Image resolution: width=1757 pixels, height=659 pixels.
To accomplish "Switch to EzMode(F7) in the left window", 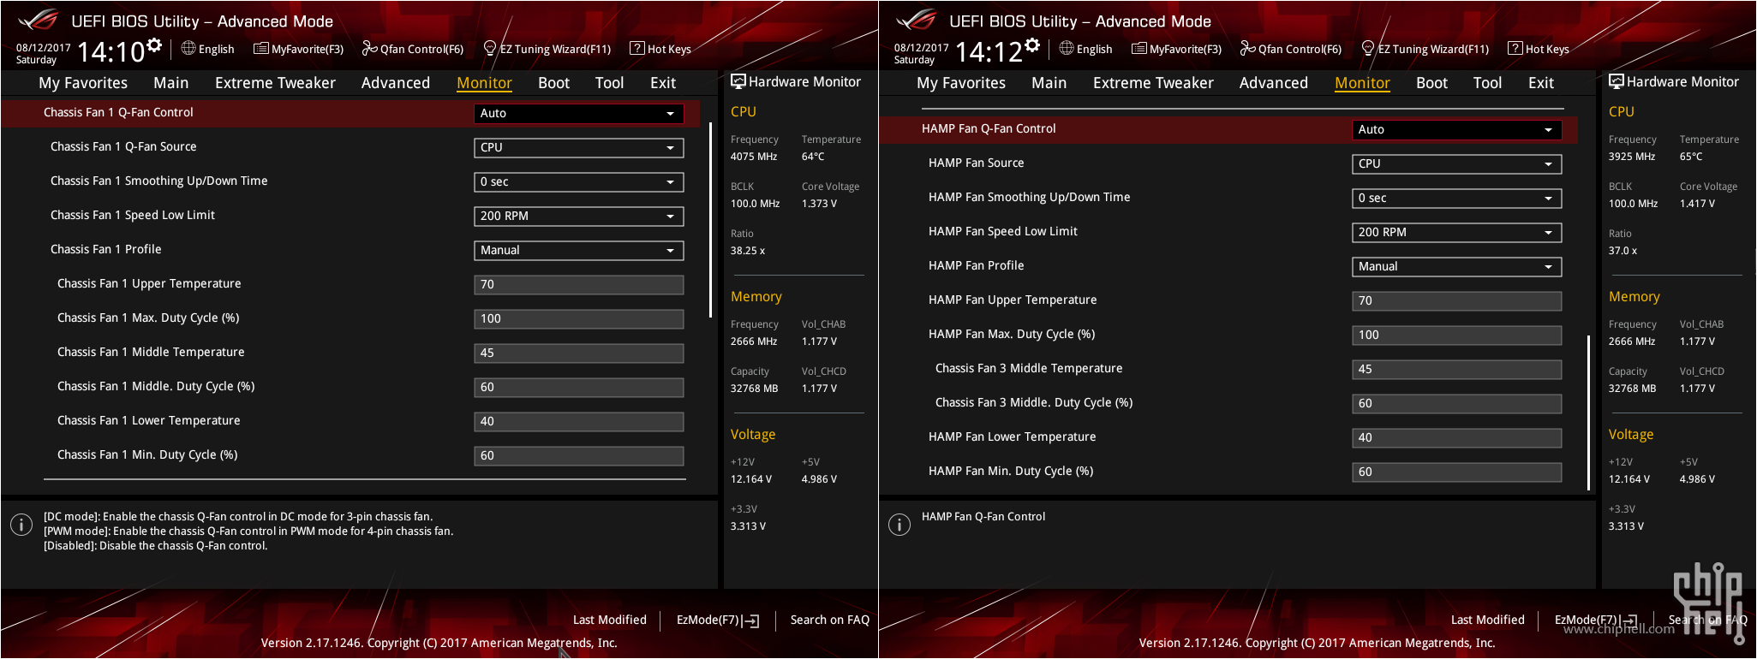I will [718, 620].
